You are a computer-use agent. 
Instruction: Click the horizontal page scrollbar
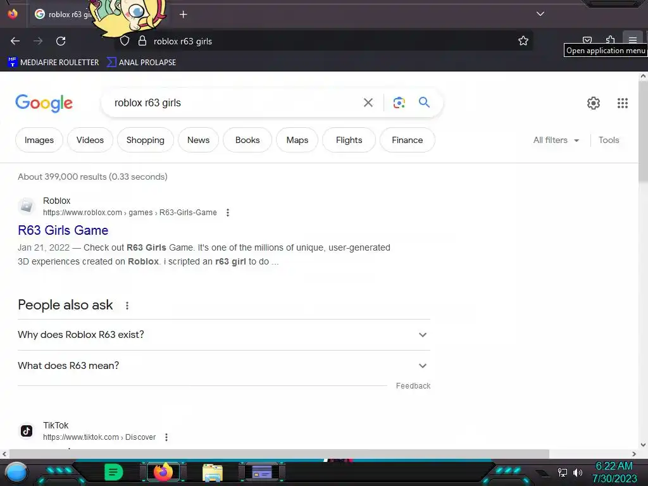coord(279,454)
